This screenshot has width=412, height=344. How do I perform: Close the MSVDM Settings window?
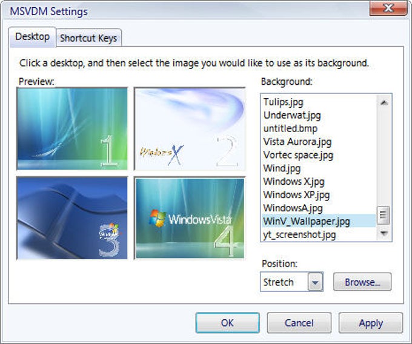(x=388, y=8)
